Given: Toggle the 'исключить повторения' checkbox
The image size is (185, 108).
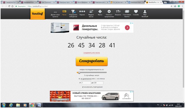Looking at the screenshot, I should click(83, 87).
